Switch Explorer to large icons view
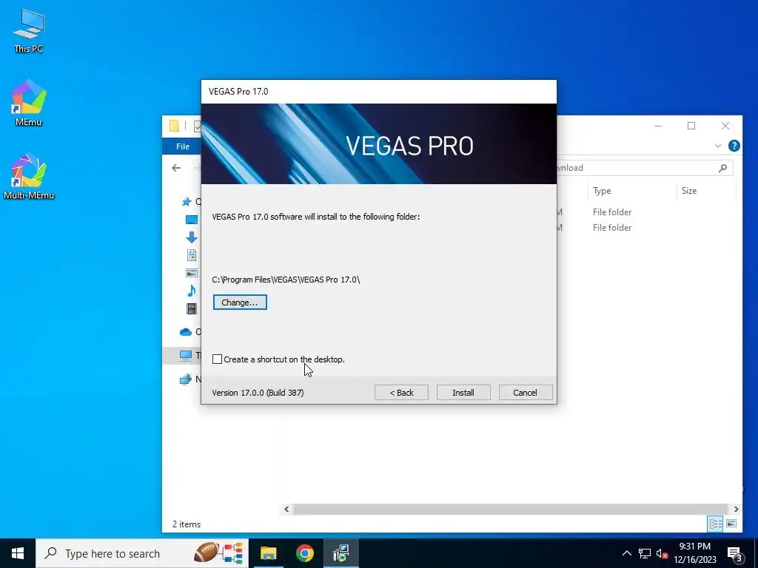 pyautogui.click(x=731, y=524)
